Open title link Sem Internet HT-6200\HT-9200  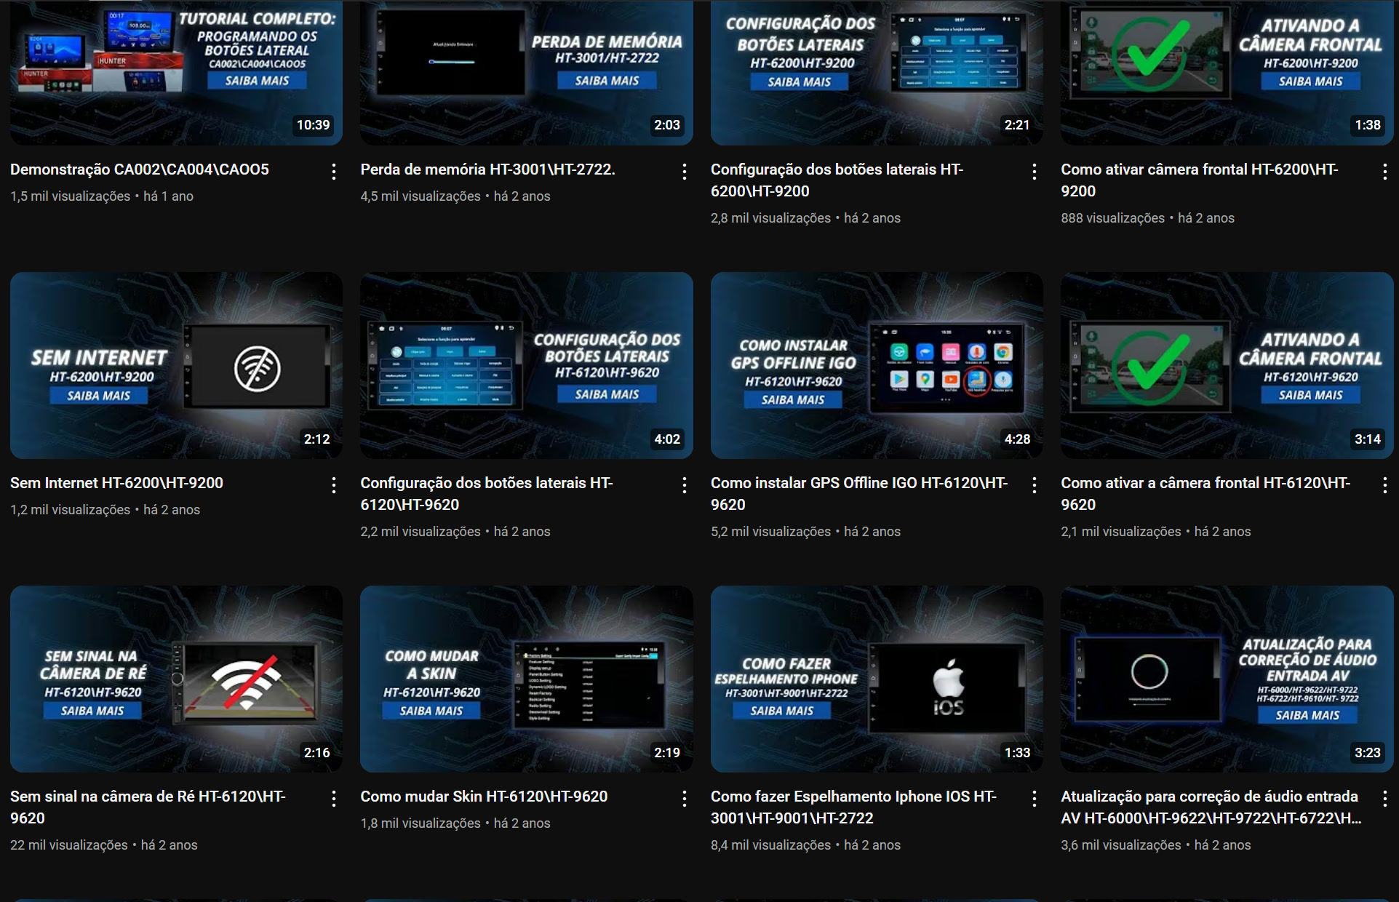(116, 483)
